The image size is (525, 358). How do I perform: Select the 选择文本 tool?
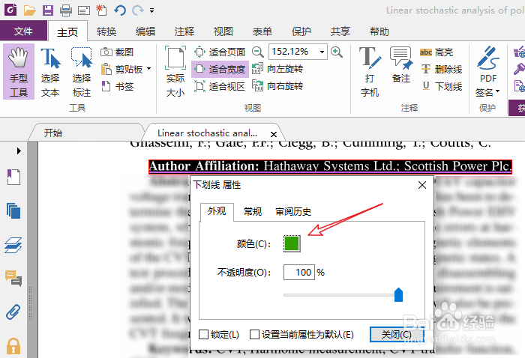pos(50,72)
